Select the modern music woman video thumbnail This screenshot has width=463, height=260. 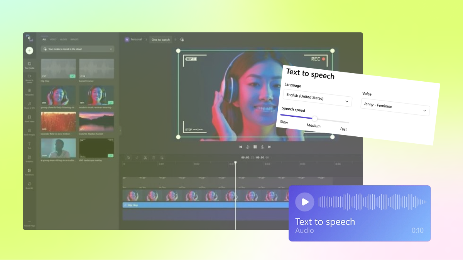coord(96,96)
